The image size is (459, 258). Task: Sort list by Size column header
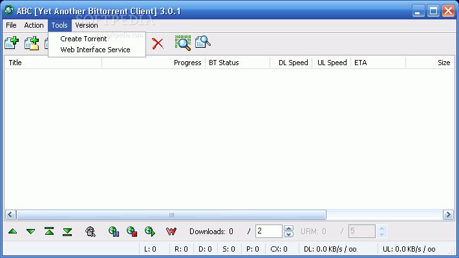pyautogui.click(x=430, y=63)
